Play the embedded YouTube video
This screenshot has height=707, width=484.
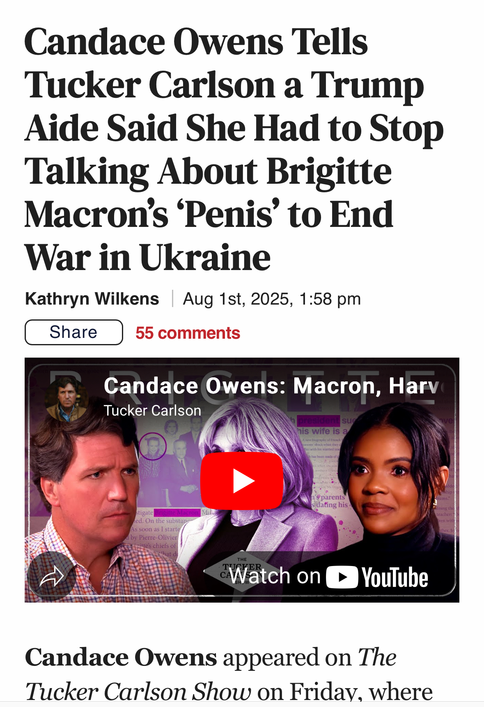242,481
